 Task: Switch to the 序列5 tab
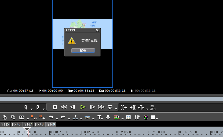(x=5, y=124)
